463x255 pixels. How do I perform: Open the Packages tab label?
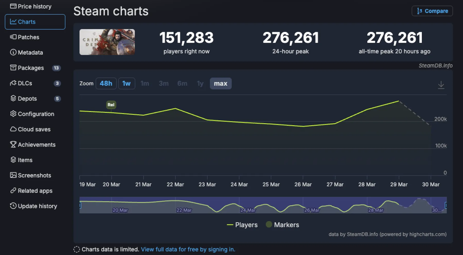pyautogui.click(x=31, y=68)
